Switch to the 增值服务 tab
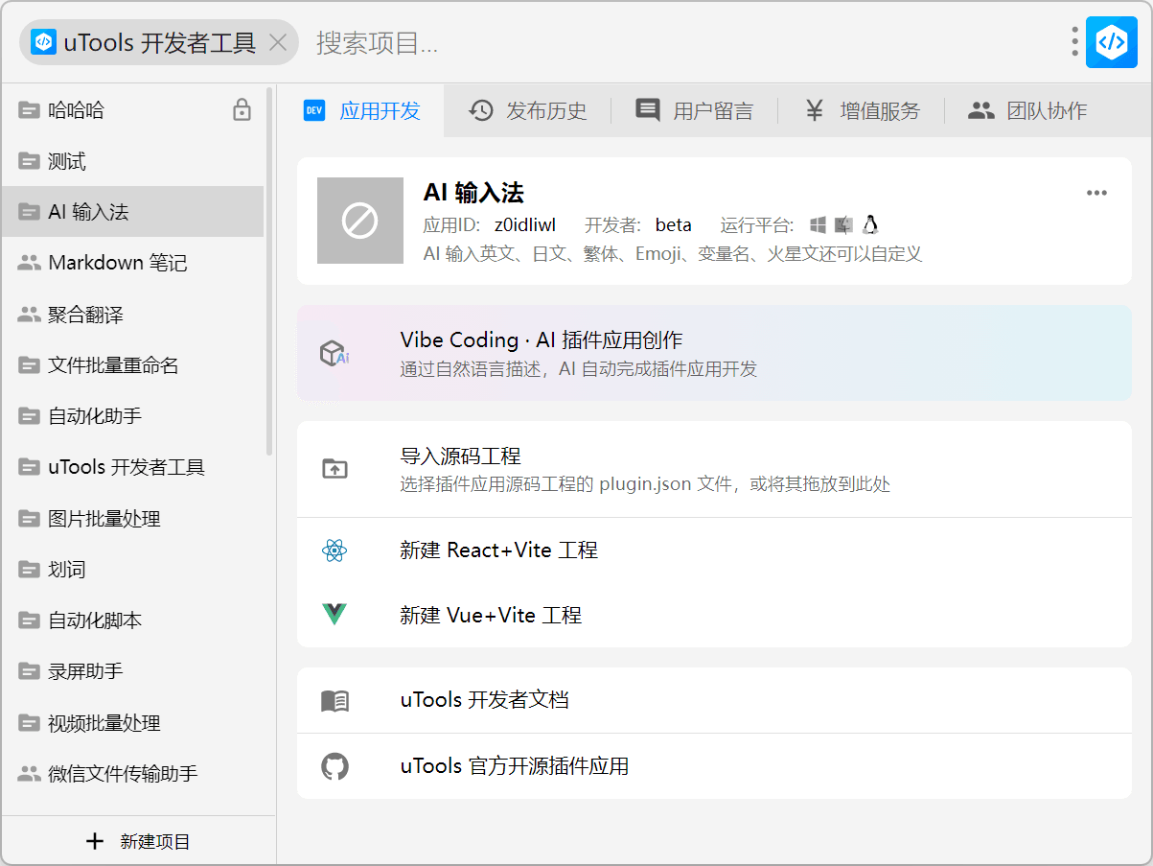Image resolution: width=1153 pixels, height=866 pixels. point(861,110)
